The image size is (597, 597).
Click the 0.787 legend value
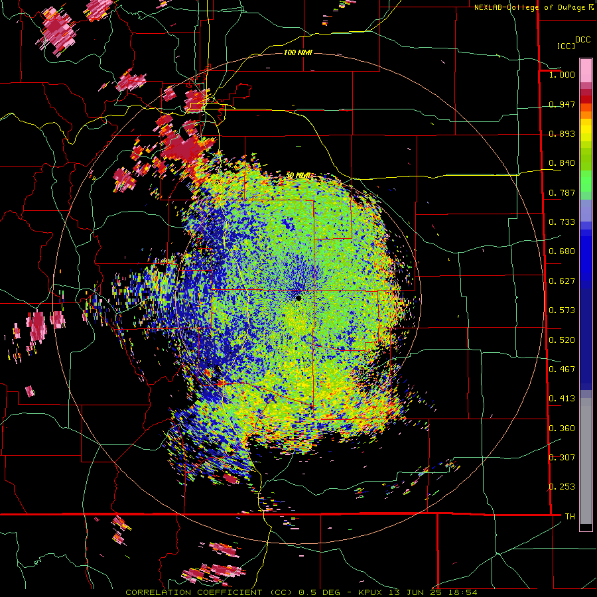coord(562,192)
